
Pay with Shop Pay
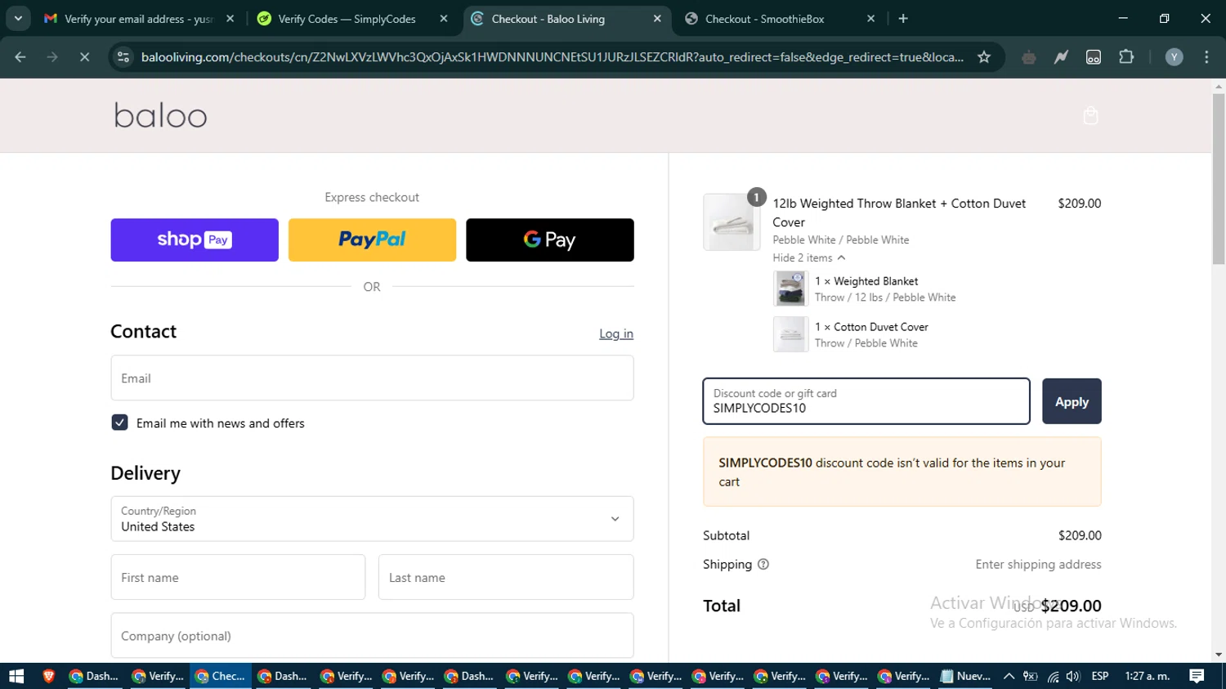(195, 239)
